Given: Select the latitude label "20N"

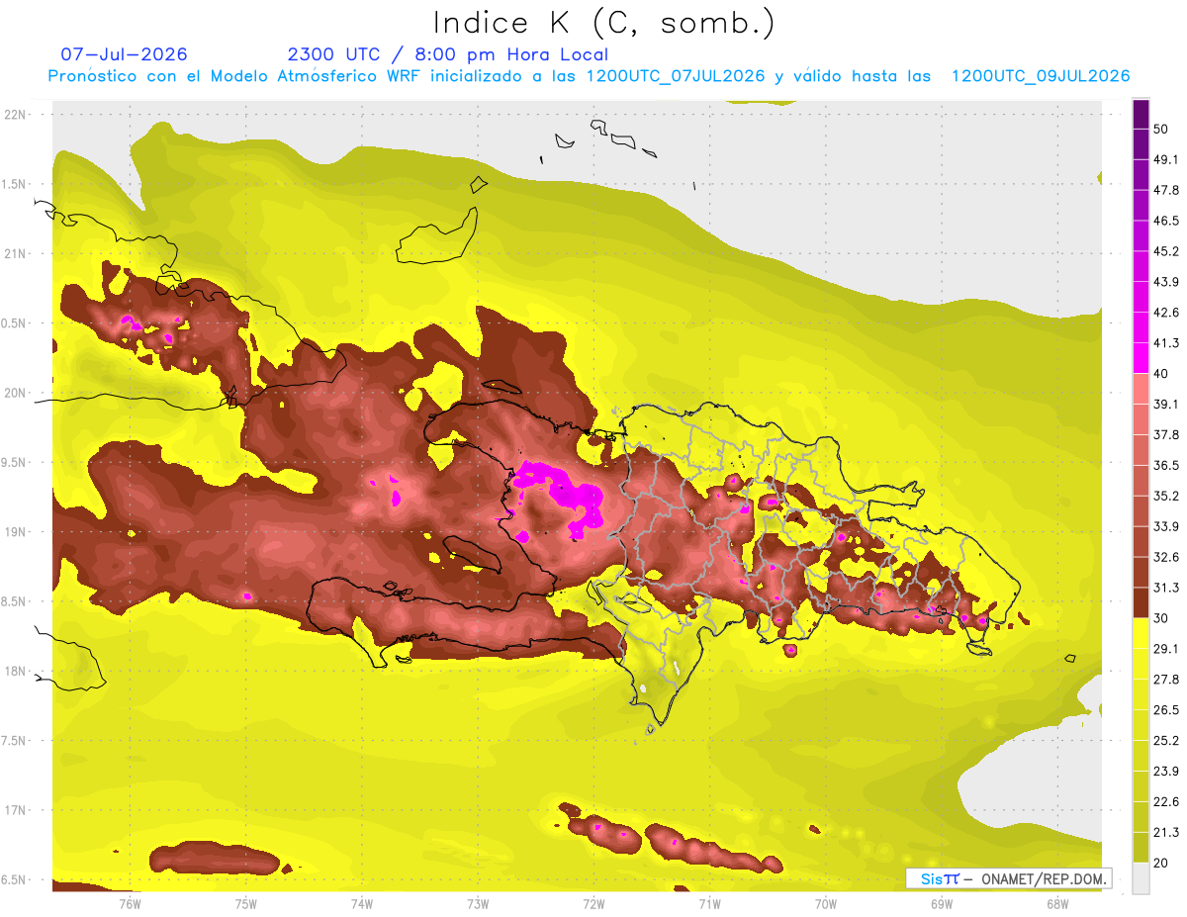Looking at the screenshot, I should click(15, 393).
